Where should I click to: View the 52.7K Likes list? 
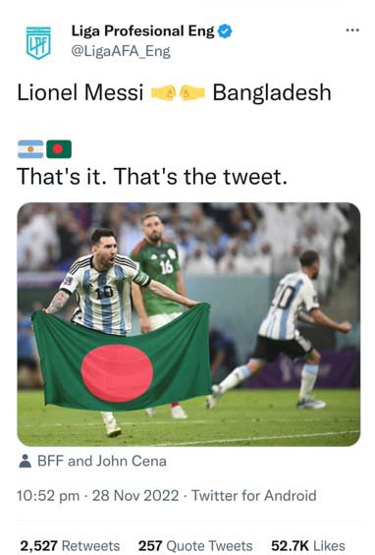tap(308, 546)
